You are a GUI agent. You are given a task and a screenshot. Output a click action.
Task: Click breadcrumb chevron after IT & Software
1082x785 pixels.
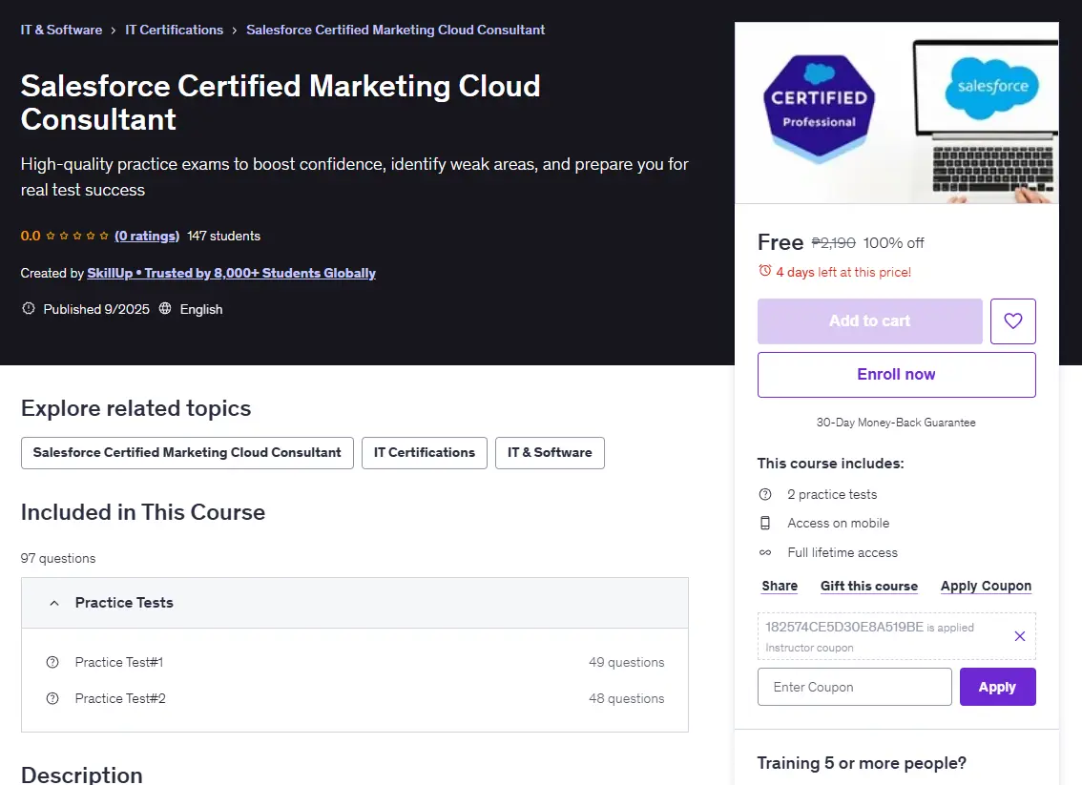[x=114, y=31]
